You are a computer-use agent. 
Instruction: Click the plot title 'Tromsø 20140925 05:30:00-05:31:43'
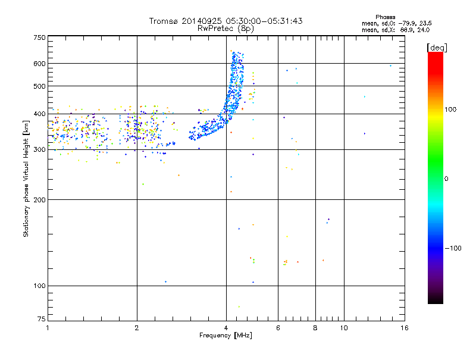226,21
